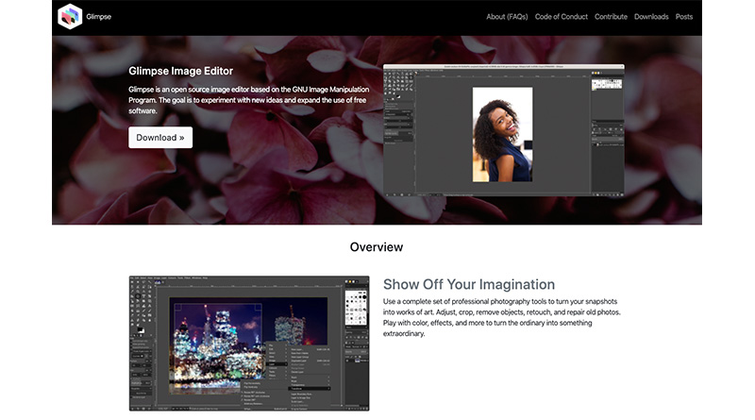Click the "Overview" section heading

coord(377,247)
